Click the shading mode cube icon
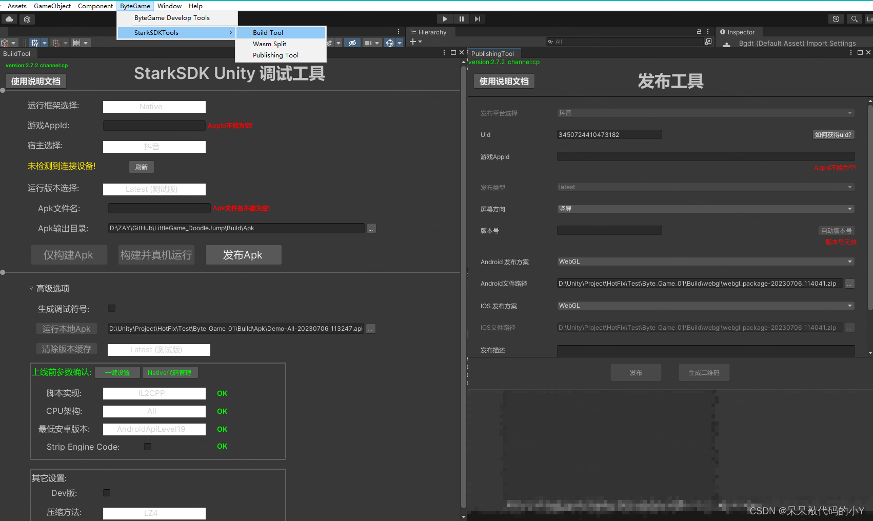 5,43
